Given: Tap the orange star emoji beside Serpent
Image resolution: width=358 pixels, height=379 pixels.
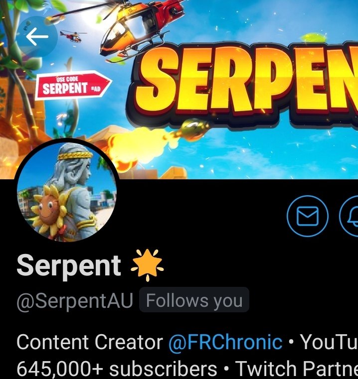Looking at the screenshot, I should 147,265.
